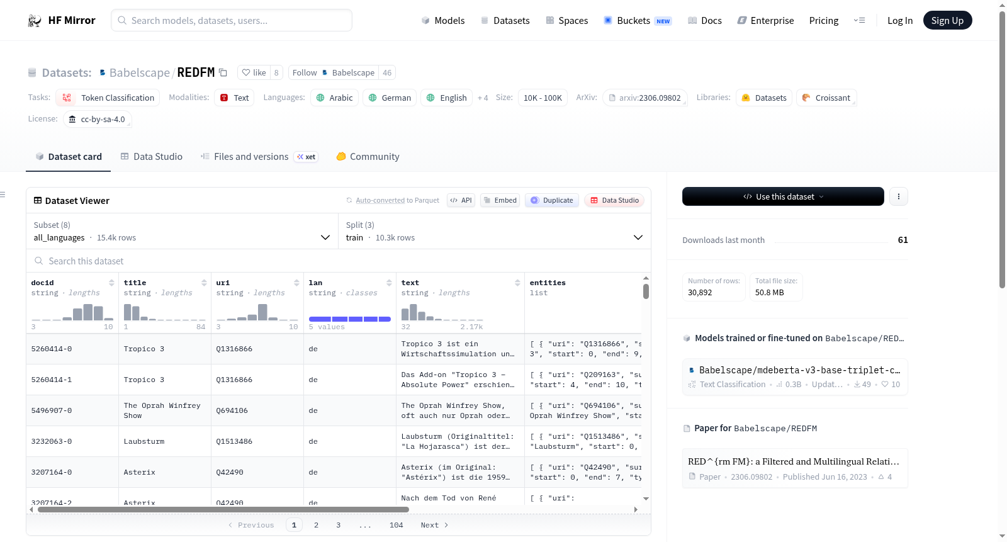Open Enterprise in the navigation

(765, 21)
